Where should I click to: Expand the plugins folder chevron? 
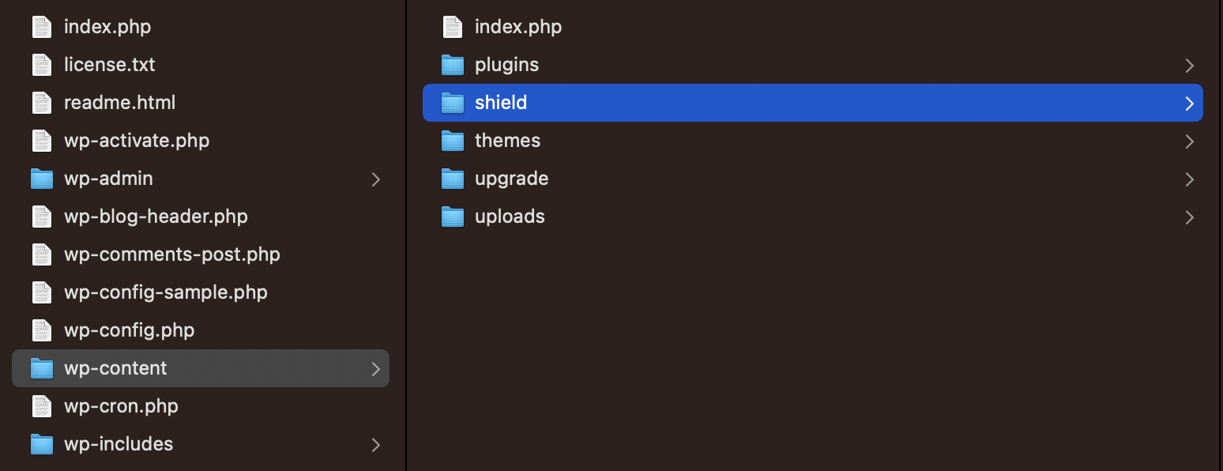pos(1189,66)
